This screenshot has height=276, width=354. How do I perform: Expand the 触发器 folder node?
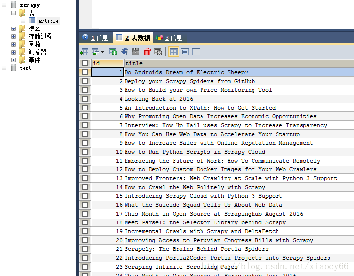(13, 52)
